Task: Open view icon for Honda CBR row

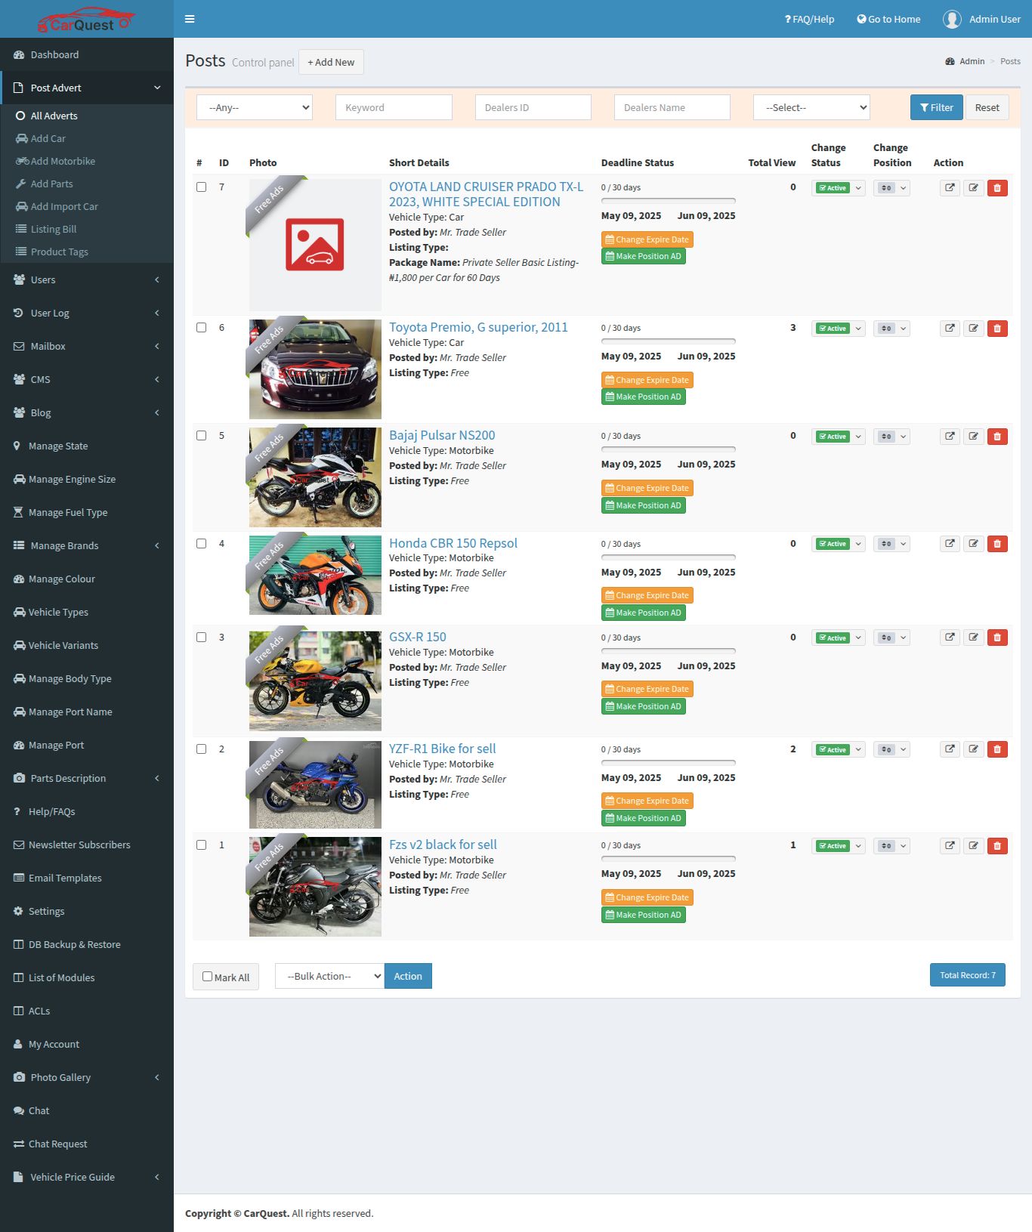Action: 950,544
